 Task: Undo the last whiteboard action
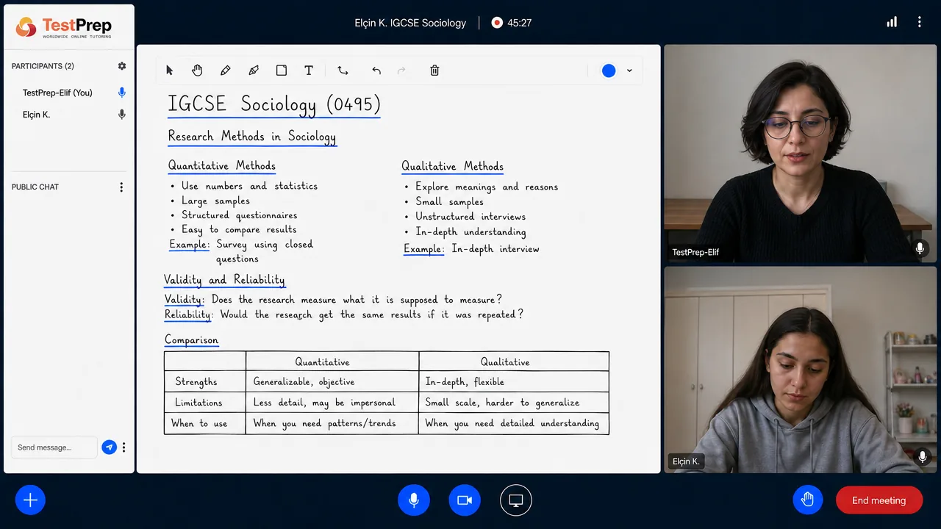tap(376, 71)
